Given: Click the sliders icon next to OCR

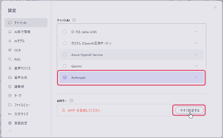Looking at the screenshot, I should (x=10, y=50).
